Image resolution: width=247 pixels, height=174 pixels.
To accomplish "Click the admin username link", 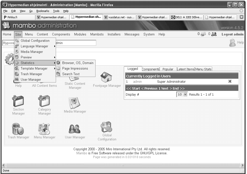I will (x=137, y=82).
